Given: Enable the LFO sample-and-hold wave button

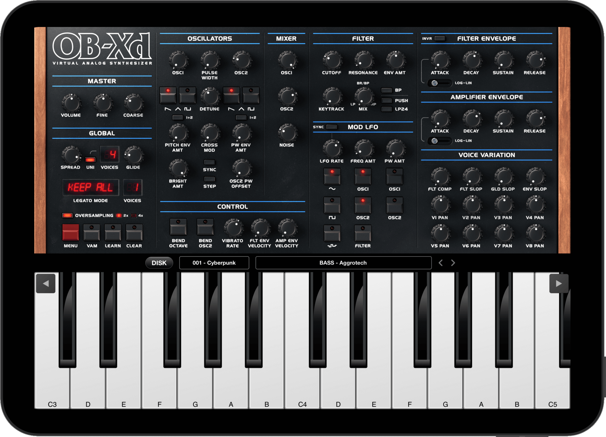Looking at the screenshot, I should 332,233.
